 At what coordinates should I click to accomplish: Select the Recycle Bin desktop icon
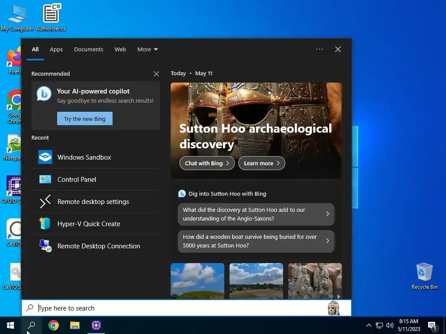[424, 276]
